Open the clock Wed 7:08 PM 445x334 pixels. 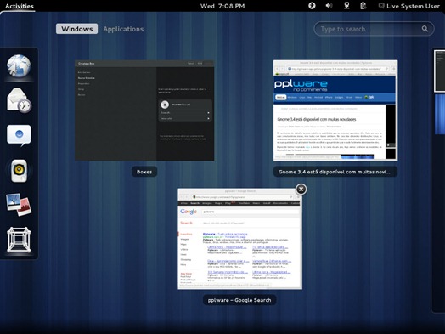[222, 6]
